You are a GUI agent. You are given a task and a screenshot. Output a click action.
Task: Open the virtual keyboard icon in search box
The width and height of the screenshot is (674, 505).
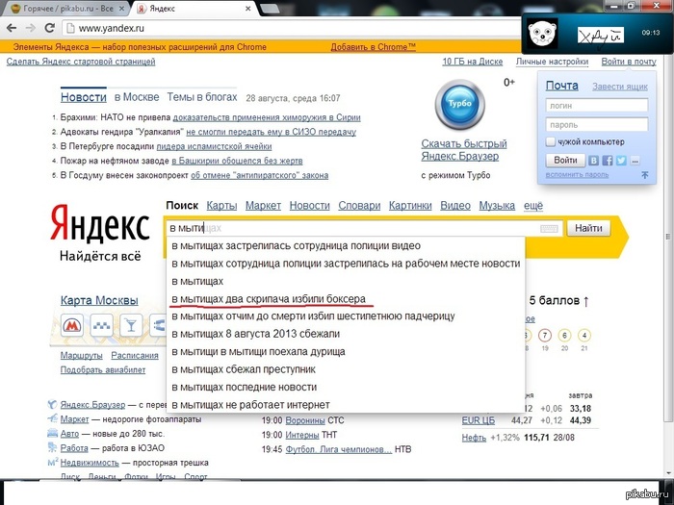(549, 229)
